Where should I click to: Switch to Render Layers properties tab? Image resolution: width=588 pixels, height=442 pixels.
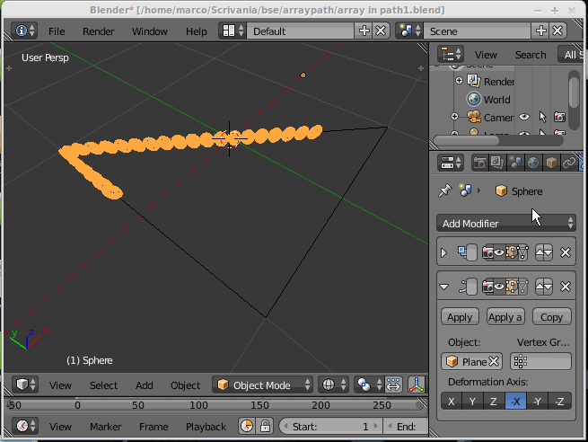[497, 163]
